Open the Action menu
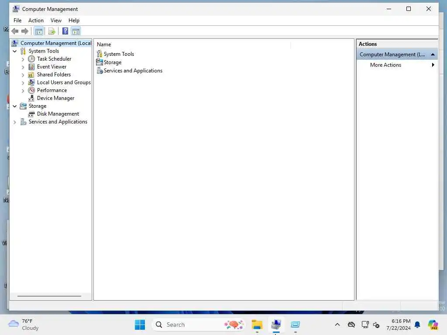This screenshot has width=447, height=335. [x=36, y=20]
